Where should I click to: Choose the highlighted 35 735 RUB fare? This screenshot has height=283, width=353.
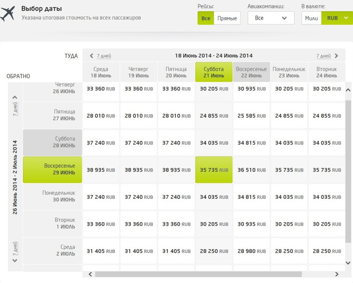click(x=214, y=170)
